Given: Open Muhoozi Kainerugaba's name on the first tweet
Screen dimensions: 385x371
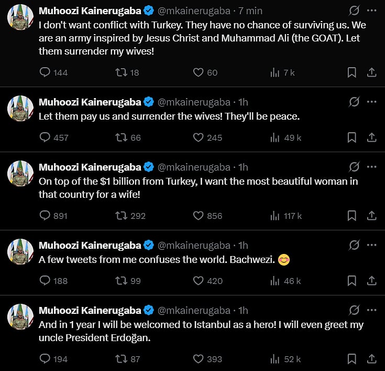Looking at the screenshot, I should (90, 11).
